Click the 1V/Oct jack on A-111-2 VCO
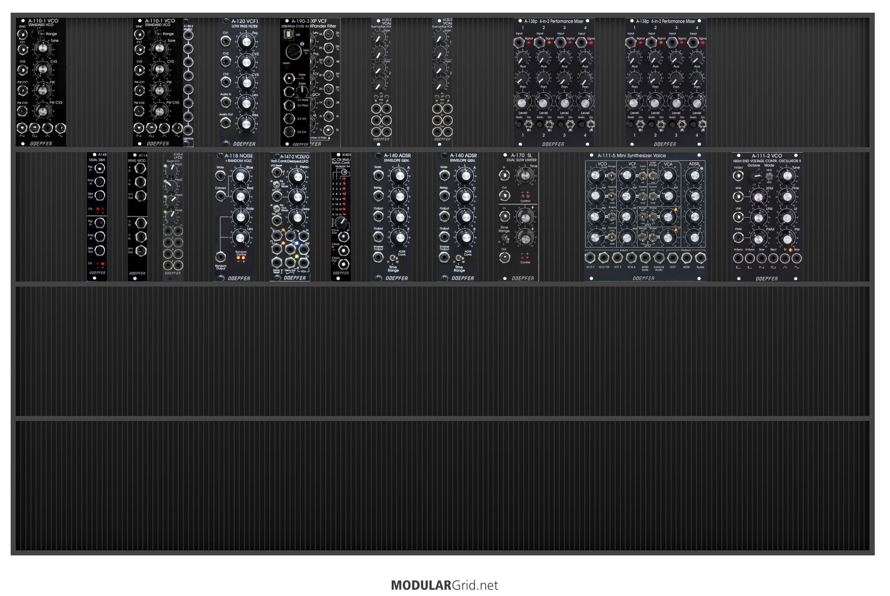890x596 pixels. (738, 176)
